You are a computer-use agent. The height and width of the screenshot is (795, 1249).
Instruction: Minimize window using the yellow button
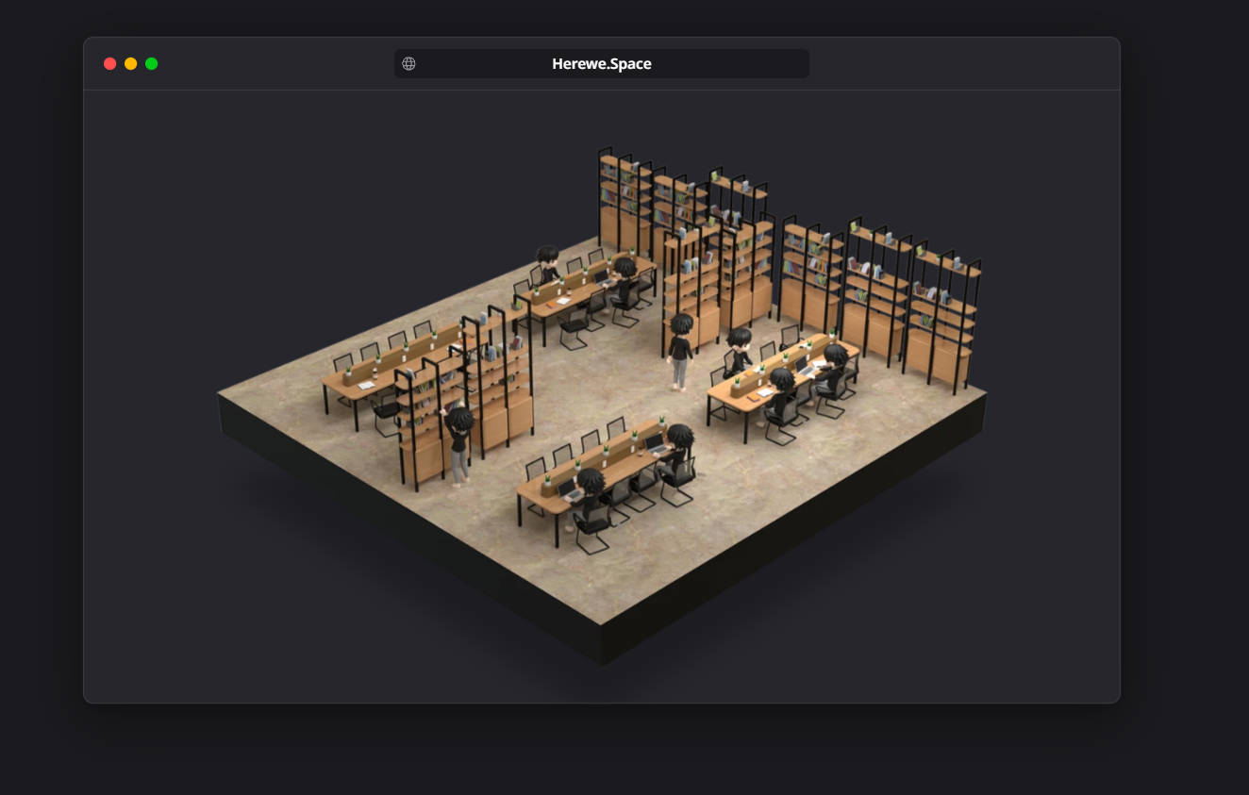click(x=131, y=64)
